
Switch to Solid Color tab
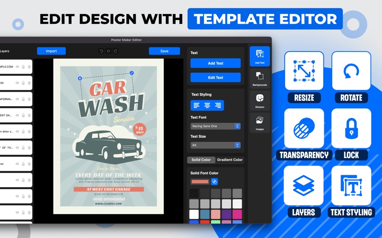pyautogui.click(x=201, y=160)
